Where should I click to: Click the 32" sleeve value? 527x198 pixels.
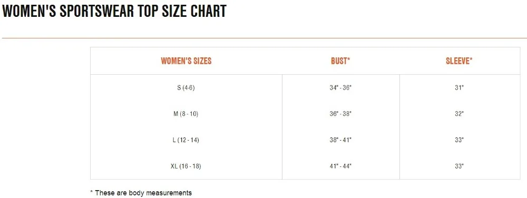(460, 114)
